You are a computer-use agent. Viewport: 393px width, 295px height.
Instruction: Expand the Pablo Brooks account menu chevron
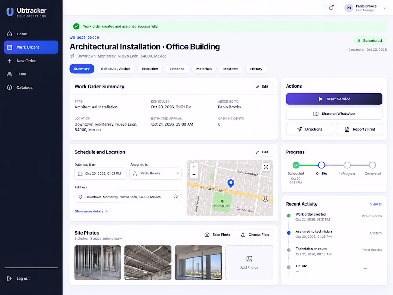click(385, 8)
